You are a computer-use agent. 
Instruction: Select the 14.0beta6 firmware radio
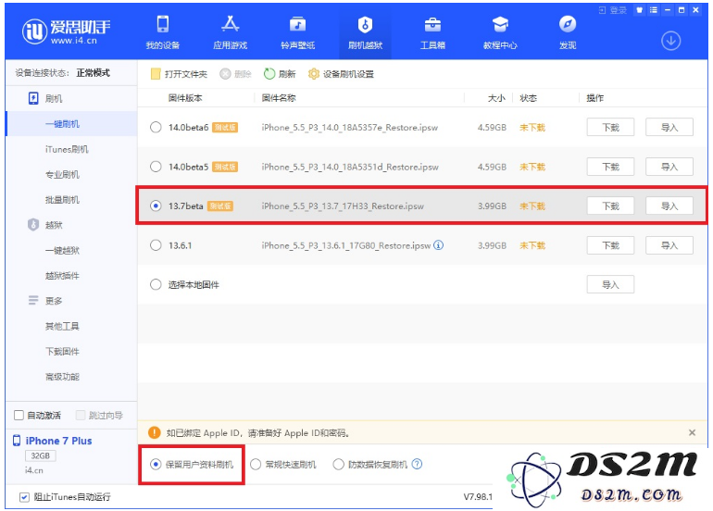click(x=156, y=128)
